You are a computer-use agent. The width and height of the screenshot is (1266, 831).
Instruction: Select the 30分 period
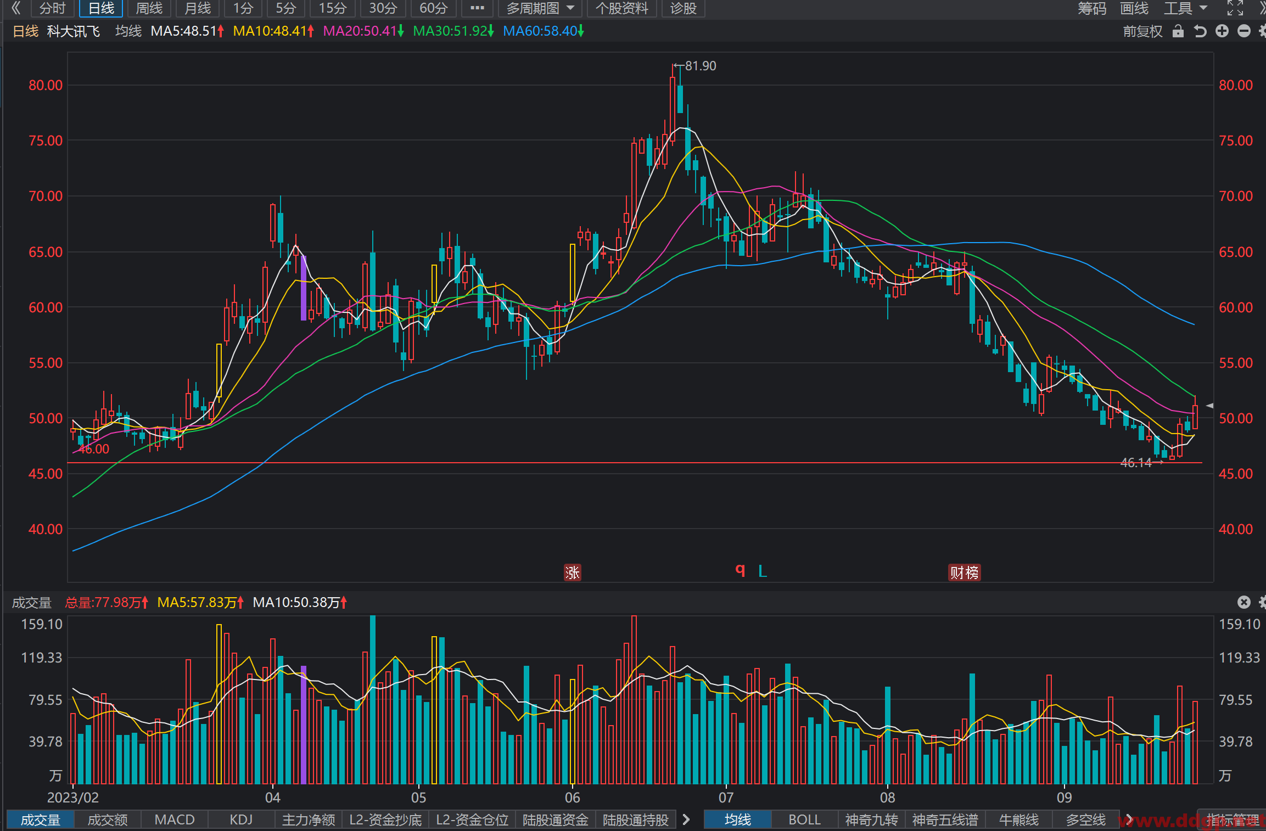[x=383, y=8]
